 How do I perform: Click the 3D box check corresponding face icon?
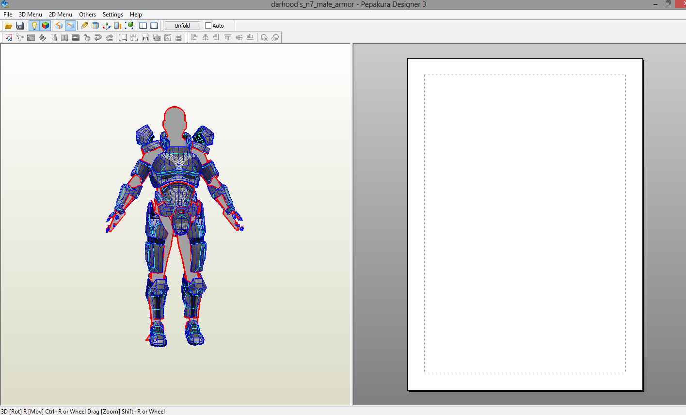(87, 37)
